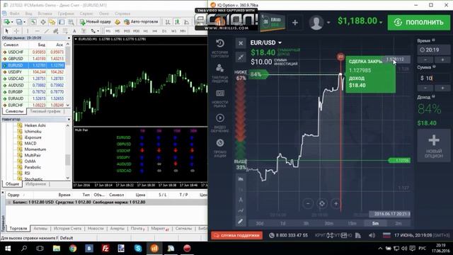Switch IQ Option chart to 30d range

coord(260,224)
